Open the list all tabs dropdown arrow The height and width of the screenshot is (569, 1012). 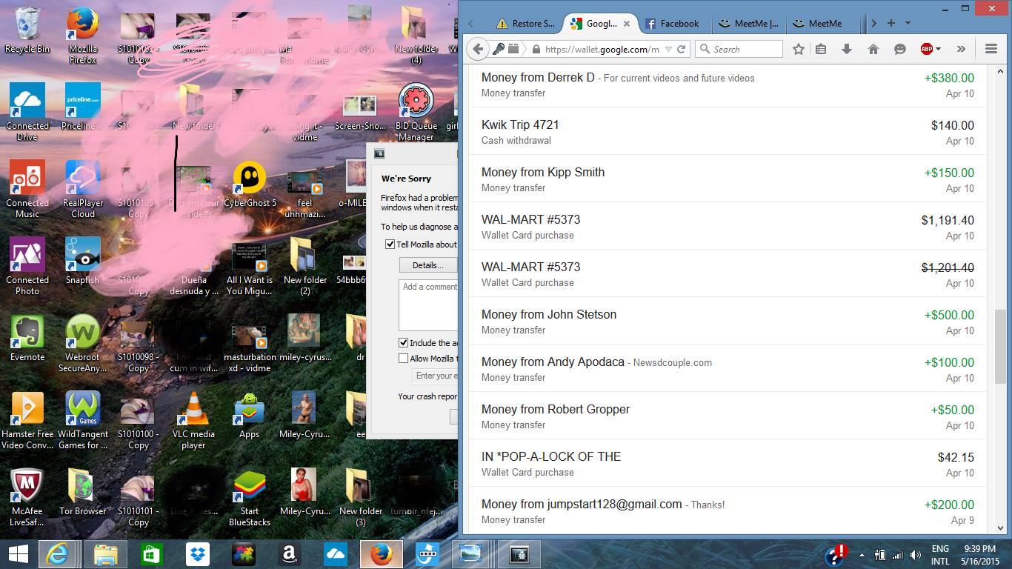click(x=908, y=23)
